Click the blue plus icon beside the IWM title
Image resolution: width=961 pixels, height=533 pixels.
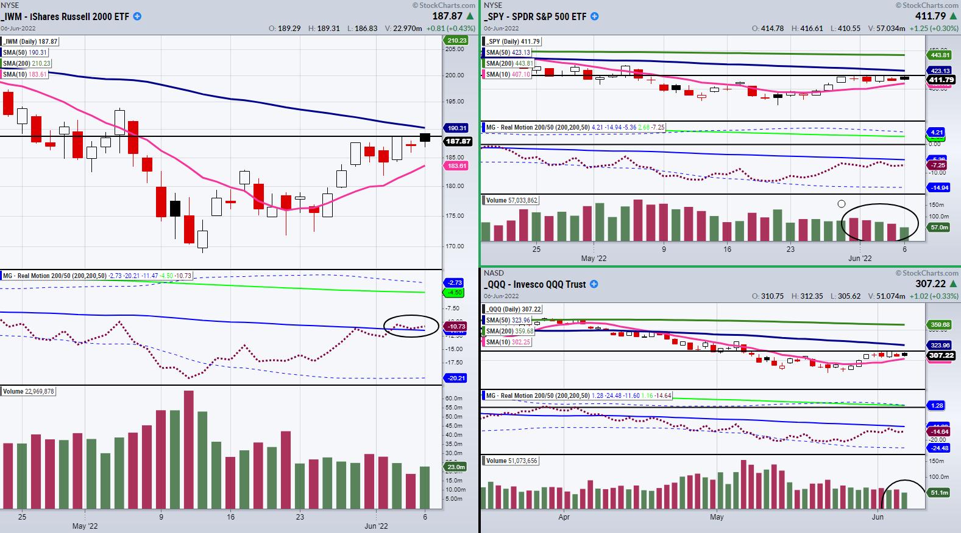pos(137,16)
